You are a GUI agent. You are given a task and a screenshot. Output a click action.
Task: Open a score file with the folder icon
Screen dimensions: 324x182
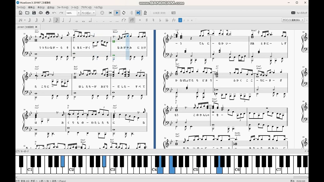click(27, 13)
